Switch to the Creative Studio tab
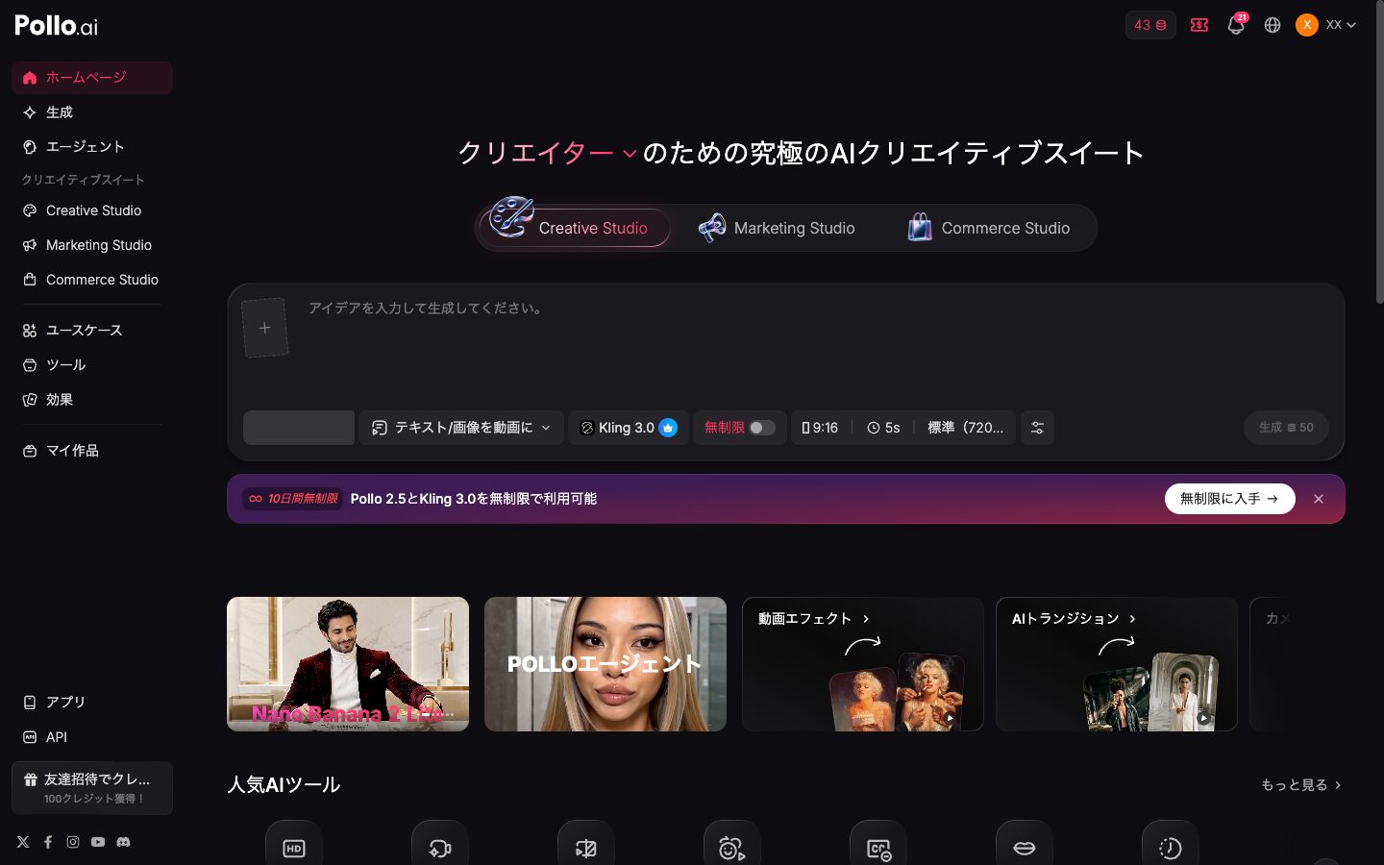 click(x=575, y=228)
